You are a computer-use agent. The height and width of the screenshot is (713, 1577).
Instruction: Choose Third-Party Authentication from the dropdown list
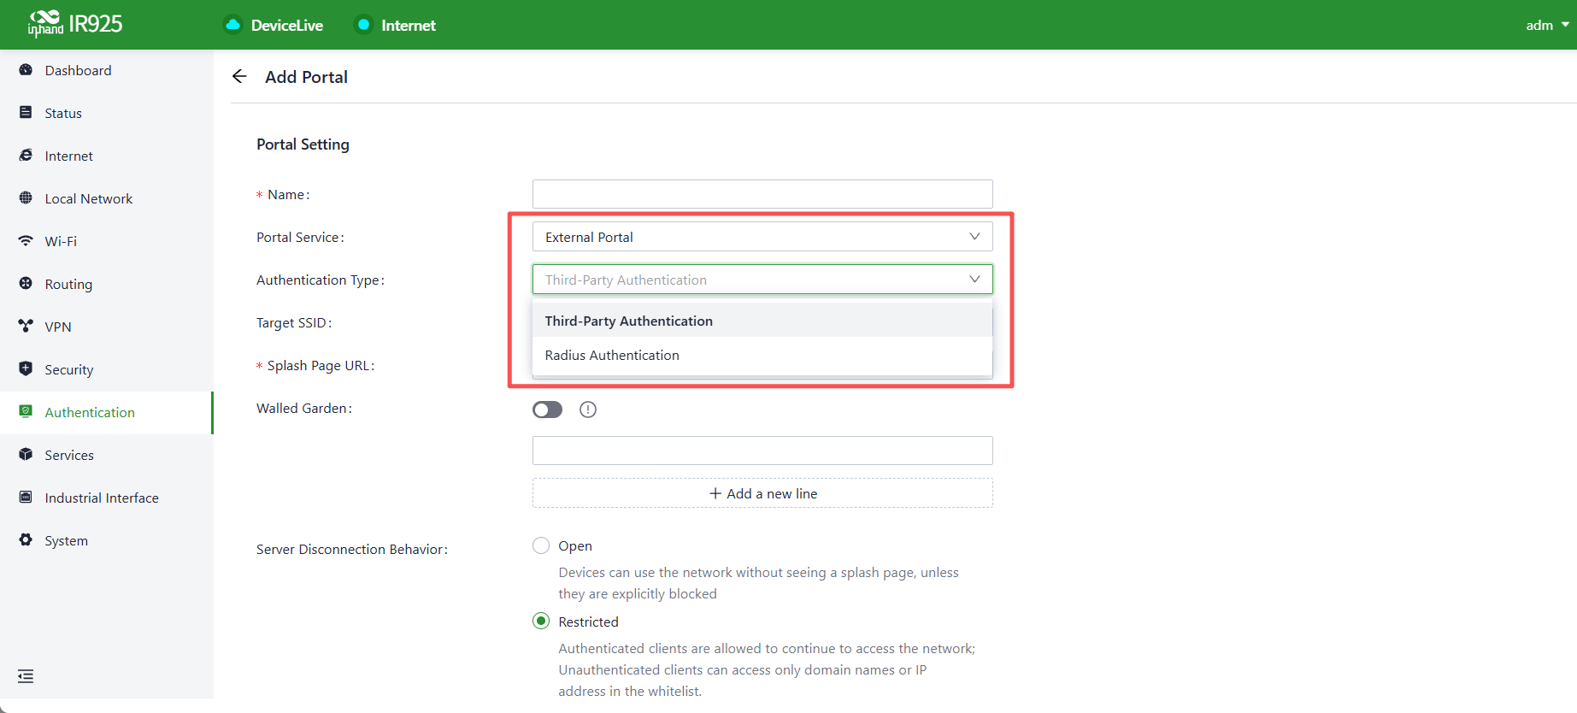[762, 321]
